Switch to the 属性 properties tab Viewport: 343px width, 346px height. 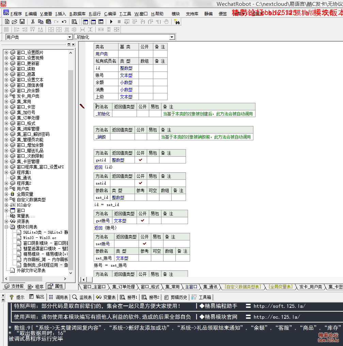pyautogui.click(x=56, y=286)
